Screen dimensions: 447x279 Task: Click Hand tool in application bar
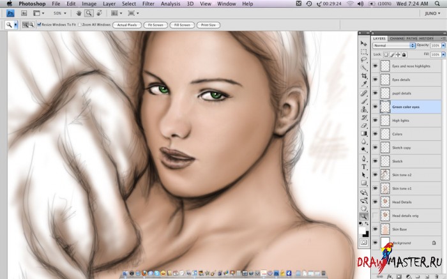point(79,13)
